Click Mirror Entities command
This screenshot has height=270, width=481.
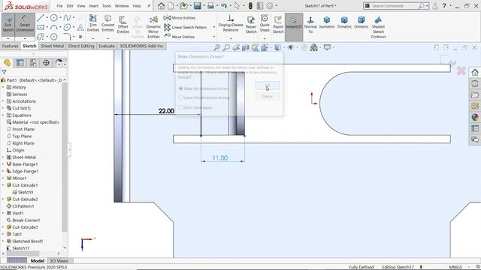tap(180, 18)
